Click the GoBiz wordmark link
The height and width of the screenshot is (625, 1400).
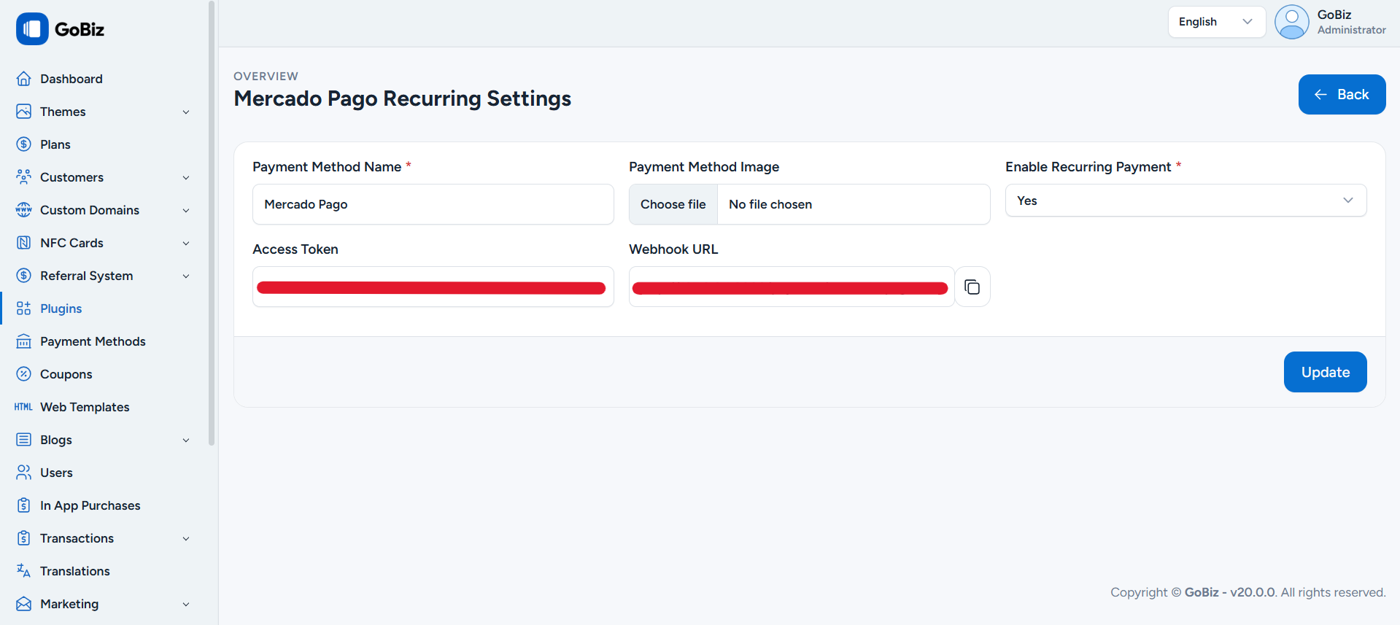point(80,29)
